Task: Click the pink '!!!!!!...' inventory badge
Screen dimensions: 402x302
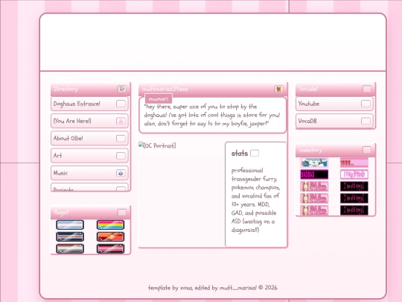Action: (354, 163)
